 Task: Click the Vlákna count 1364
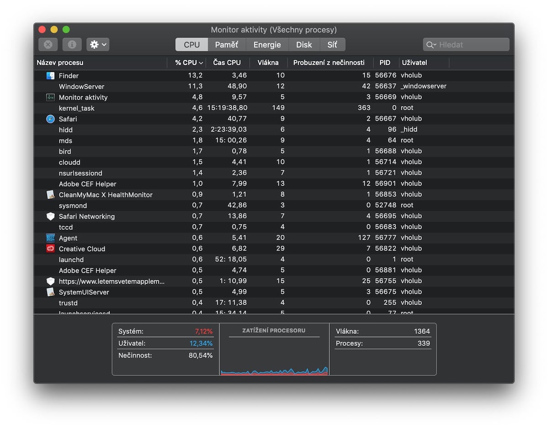pyautogui.click(x=422, y=331)
